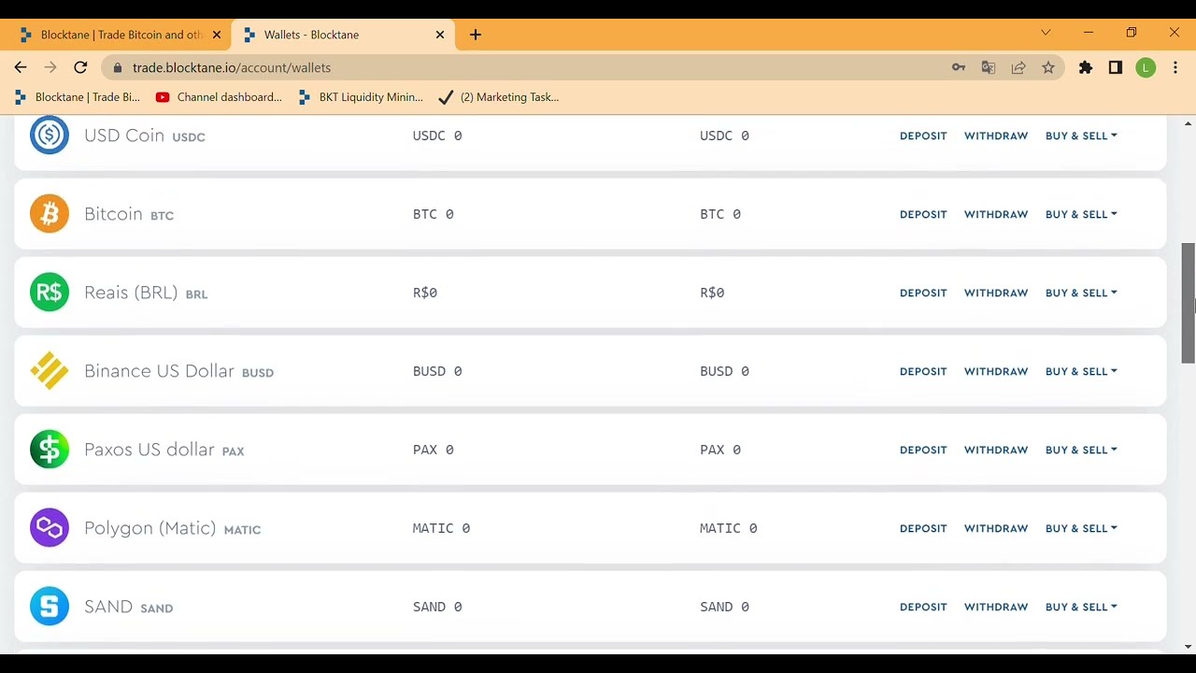Select the Wallets - Blocktane tab
The width and height of the screenshot is (1196, 673).
pos(342,35)
